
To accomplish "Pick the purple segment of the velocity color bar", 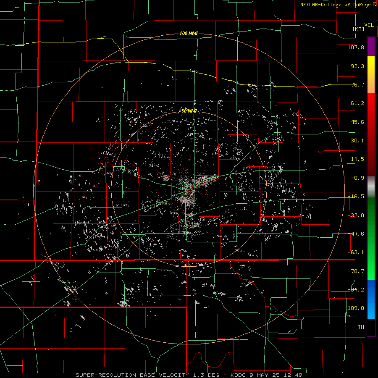I will (371, 47).
